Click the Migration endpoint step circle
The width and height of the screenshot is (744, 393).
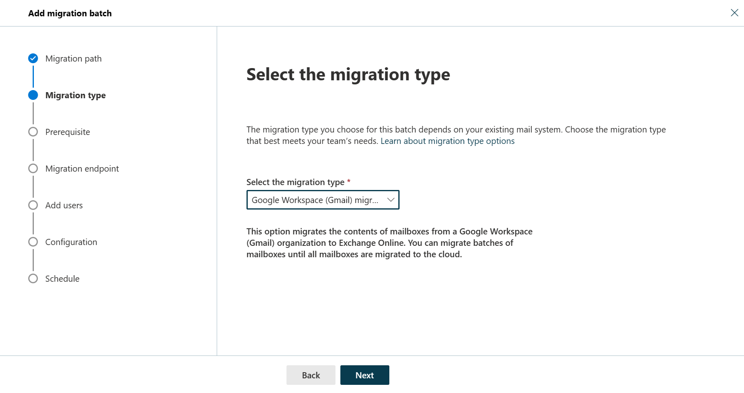point(33,168)
